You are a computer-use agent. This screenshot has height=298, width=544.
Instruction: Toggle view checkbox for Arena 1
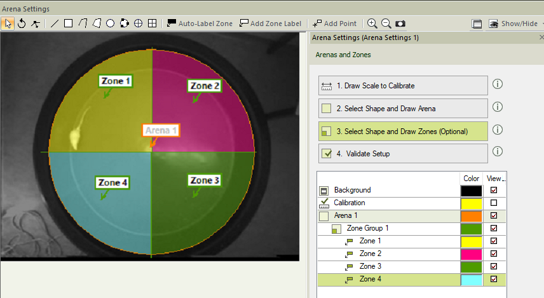coord(494,215)
